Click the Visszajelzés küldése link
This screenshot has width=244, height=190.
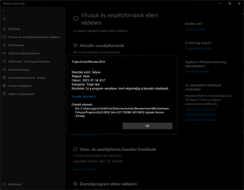click(x=198, y=71)
